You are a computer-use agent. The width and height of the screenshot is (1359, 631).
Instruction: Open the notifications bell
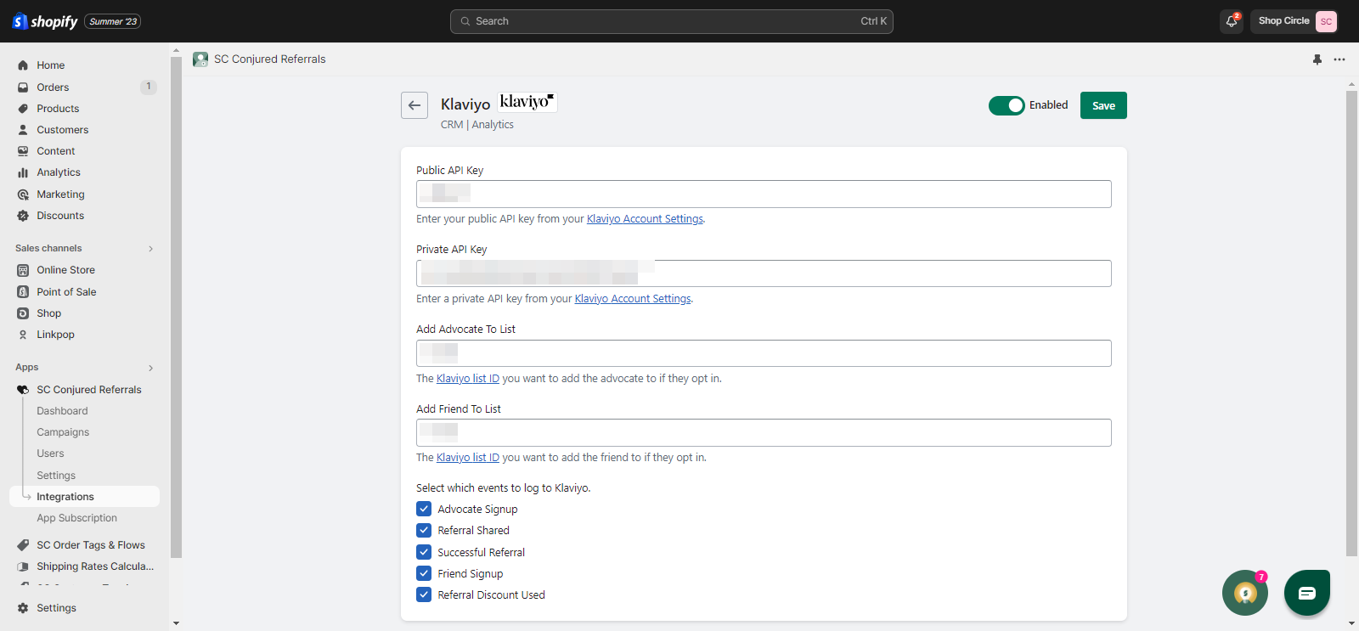[1232, 21]
